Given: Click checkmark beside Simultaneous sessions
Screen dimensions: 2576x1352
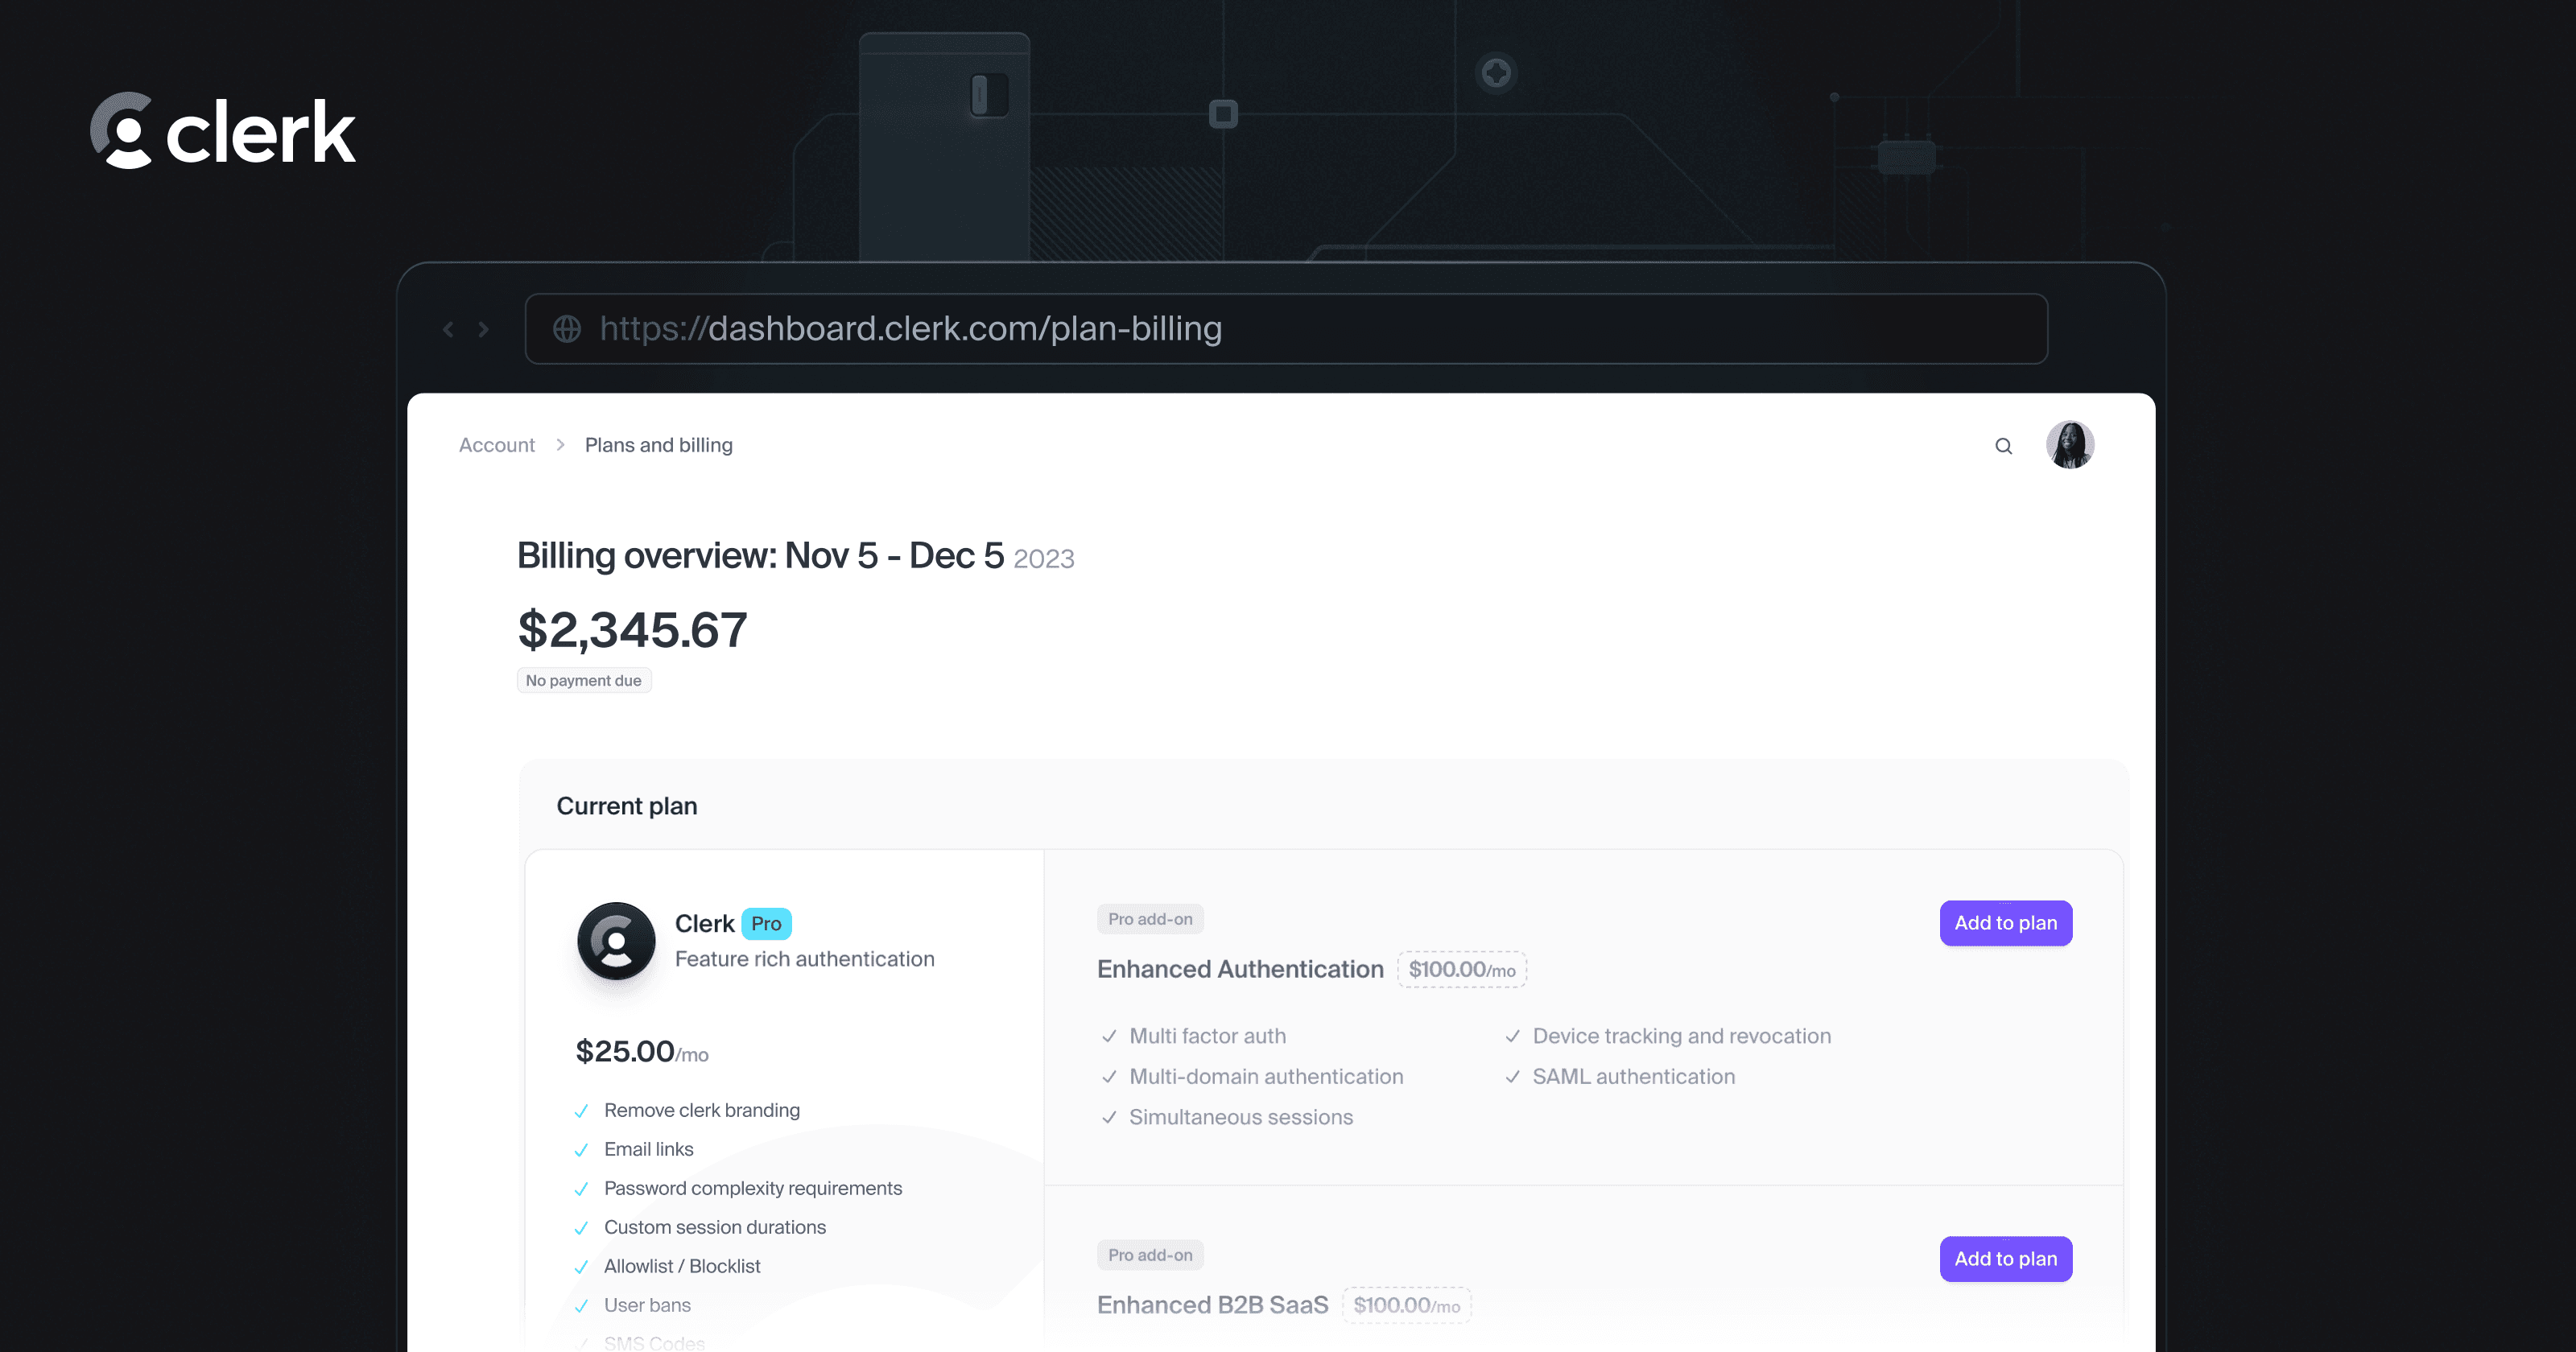Looking at the screenshot, I should pos(1109,1118).
